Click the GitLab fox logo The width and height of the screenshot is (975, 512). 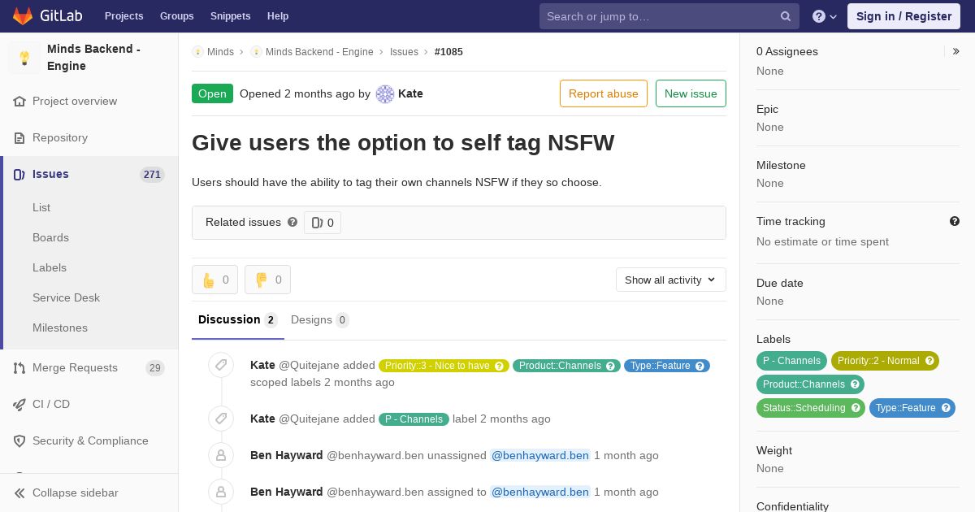click(23, 16)
